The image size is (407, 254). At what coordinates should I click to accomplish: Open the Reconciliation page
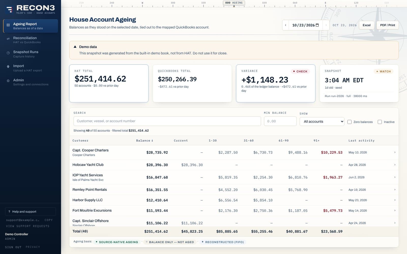point(31,40)
